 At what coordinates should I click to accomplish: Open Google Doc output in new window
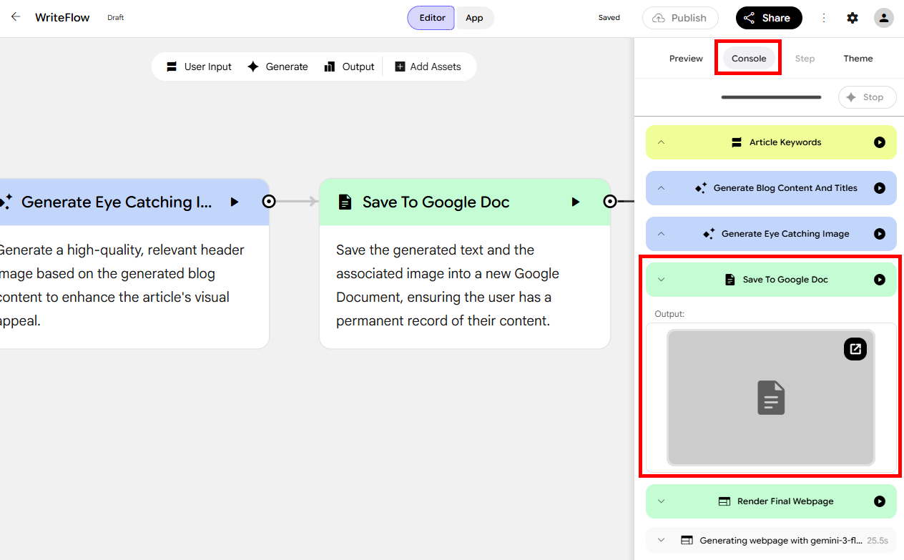[x=855, y=349]
